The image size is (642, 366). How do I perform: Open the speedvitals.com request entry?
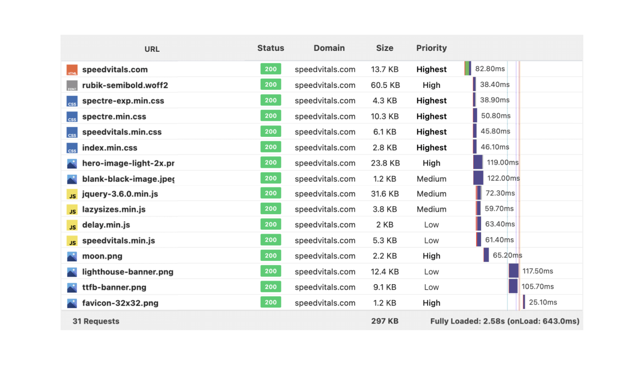point(115,70)
